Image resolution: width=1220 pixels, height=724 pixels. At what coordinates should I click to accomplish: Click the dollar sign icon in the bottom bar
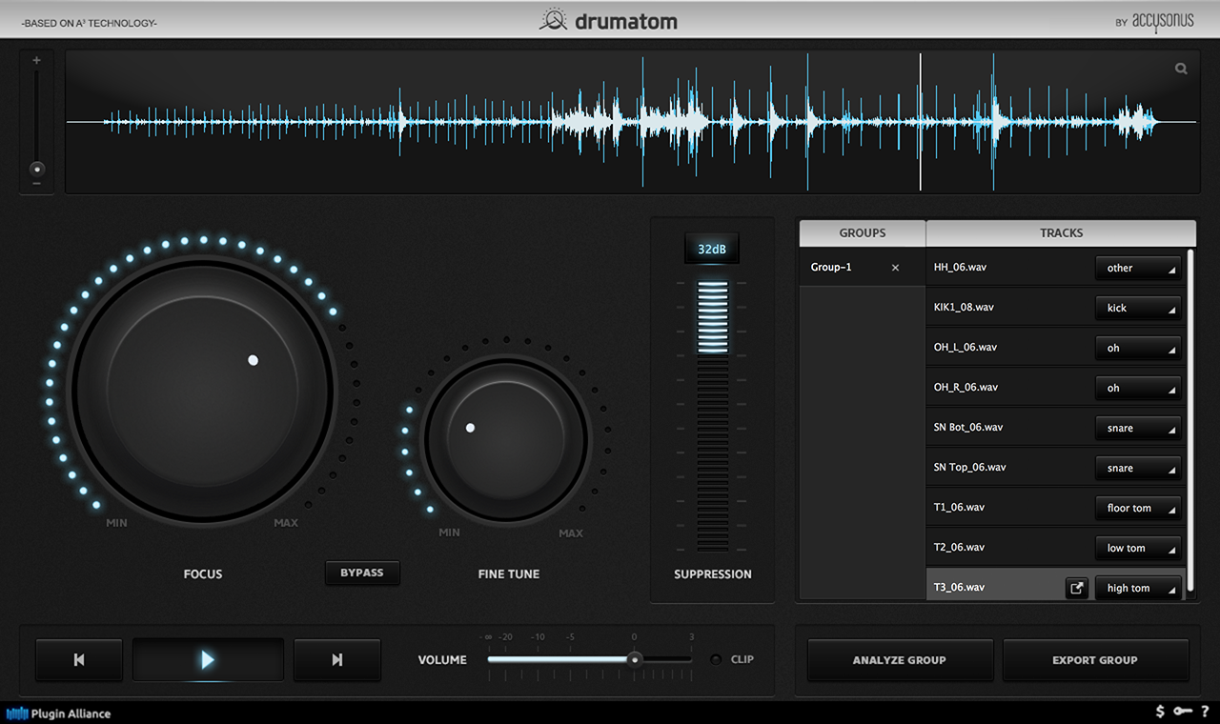[1160, 712]
